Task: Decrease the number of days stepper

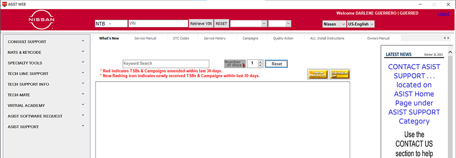Action: pos(261,66)
